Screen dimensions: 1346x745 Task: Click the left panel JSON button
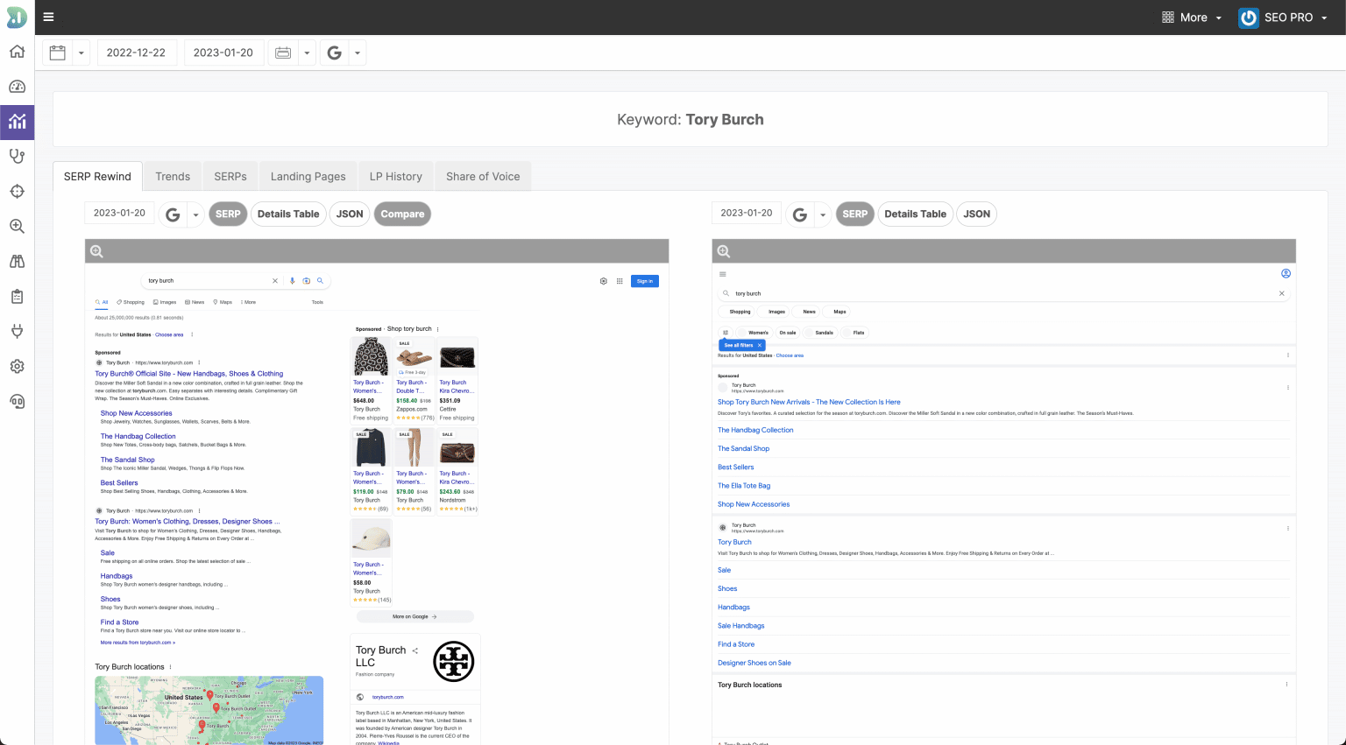350,214
